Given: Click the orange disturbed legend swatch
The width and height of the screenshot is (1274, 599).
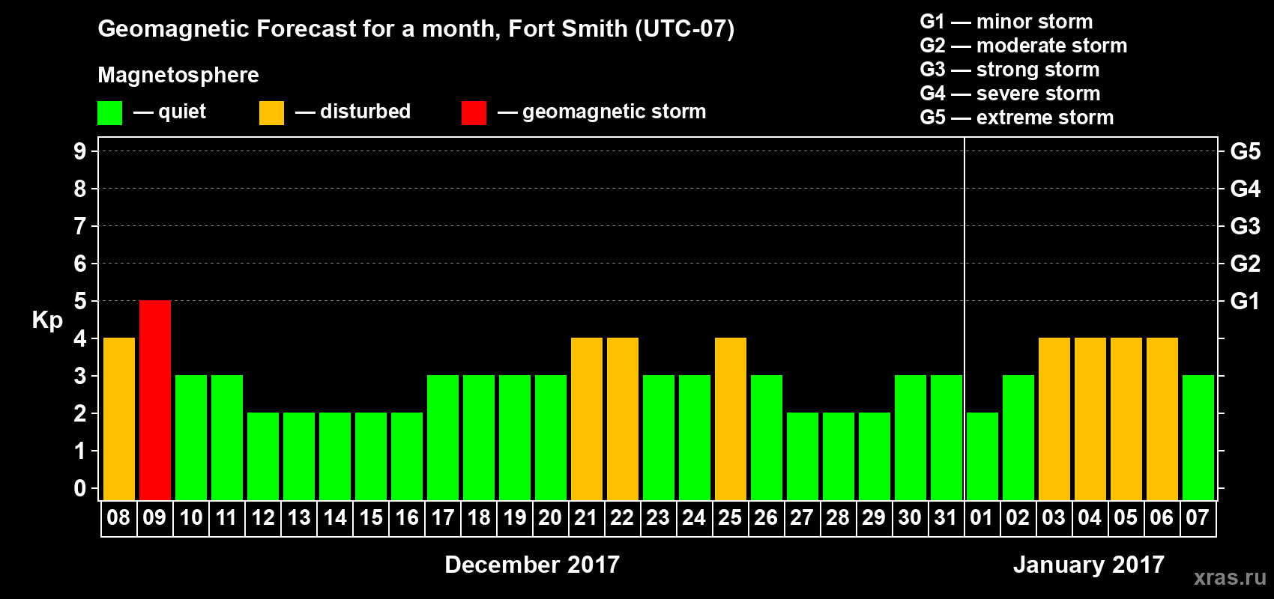Looking at the screenshot, I should point(271,113).
